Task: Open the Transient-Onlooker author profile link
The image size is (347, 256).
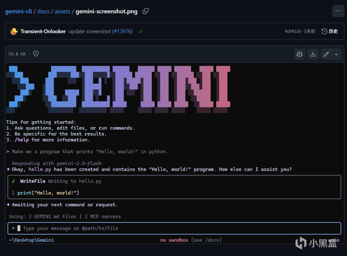Action: [x=43, y=31]
